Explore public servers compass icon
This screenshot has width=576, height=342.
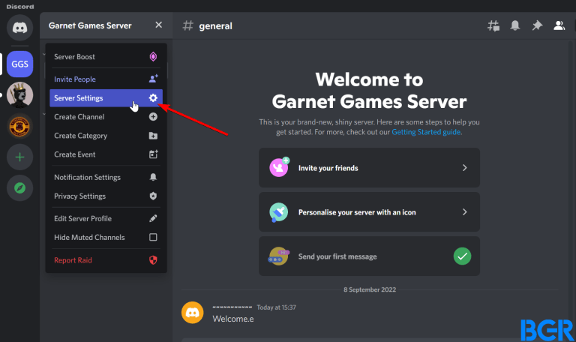(x=19, y=188)
